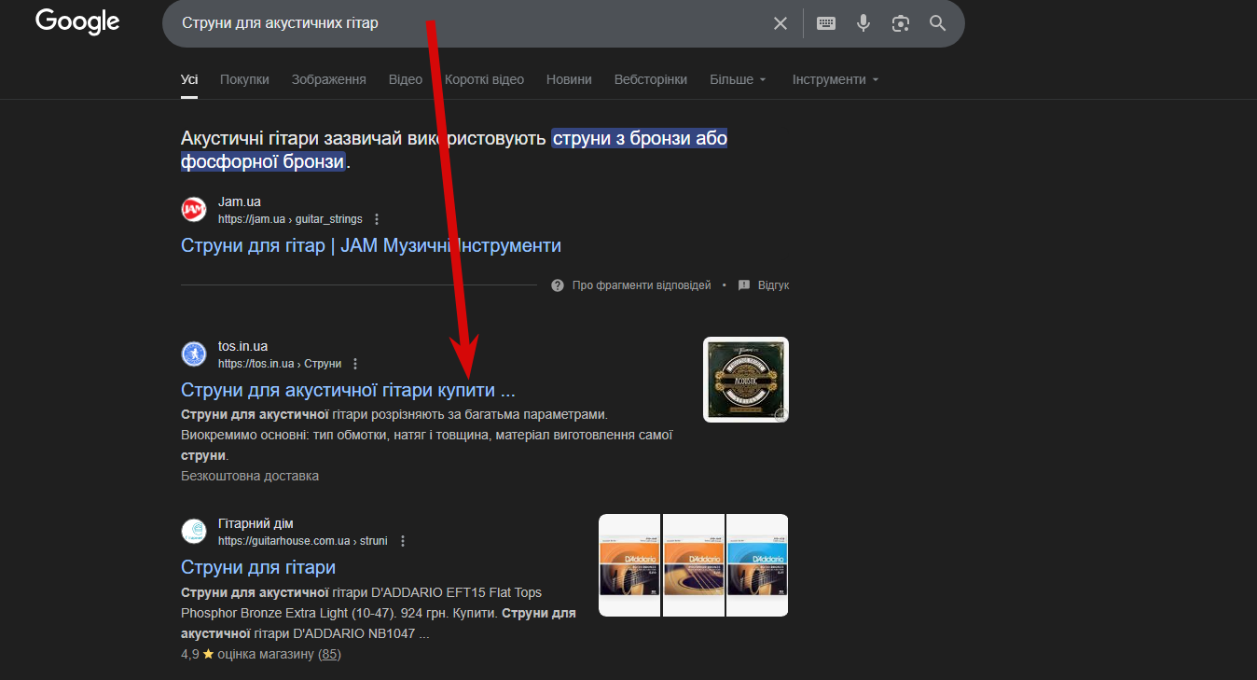Click the question mark icon near Про фрагменти відповідей
1257x680 pixels.
point(558,285)
